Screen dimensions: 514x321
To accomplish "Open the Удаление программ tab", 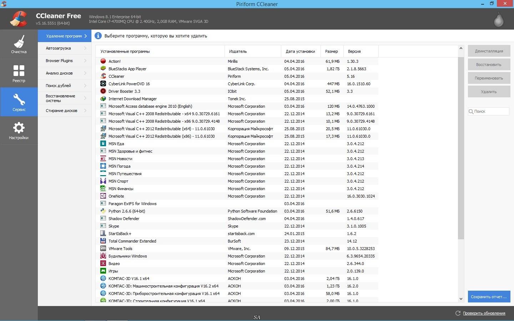I will 65,36.
